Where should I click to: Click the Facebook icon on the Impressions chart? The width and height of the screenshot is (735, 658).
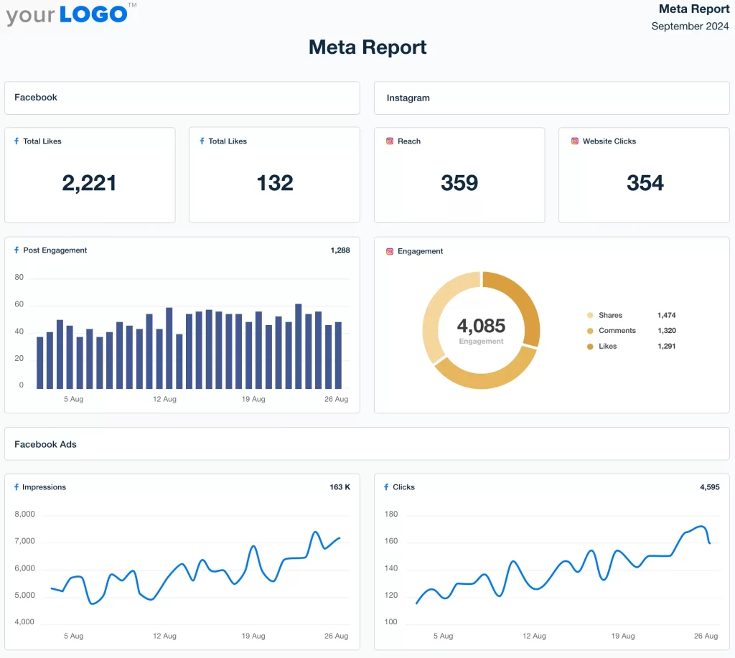[x=18, y=487]
